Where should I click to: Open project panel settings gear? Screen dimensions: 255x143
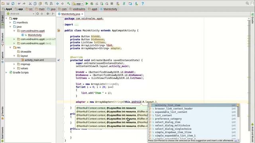tap(48, 14)
